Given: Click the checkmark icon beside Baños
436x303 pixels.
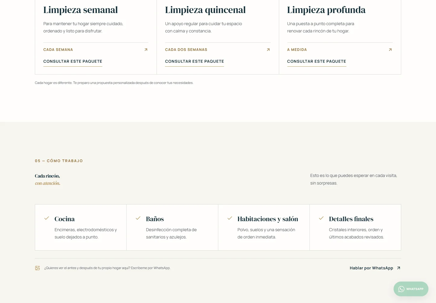Looking at the screenshot, I should point(138,218).
